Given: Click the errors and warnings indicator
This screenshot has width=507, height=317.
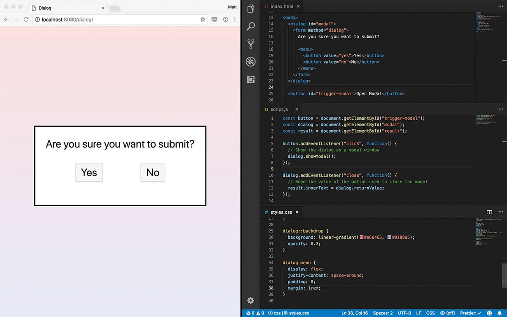Looking at the screenshot, I should 256,313.
